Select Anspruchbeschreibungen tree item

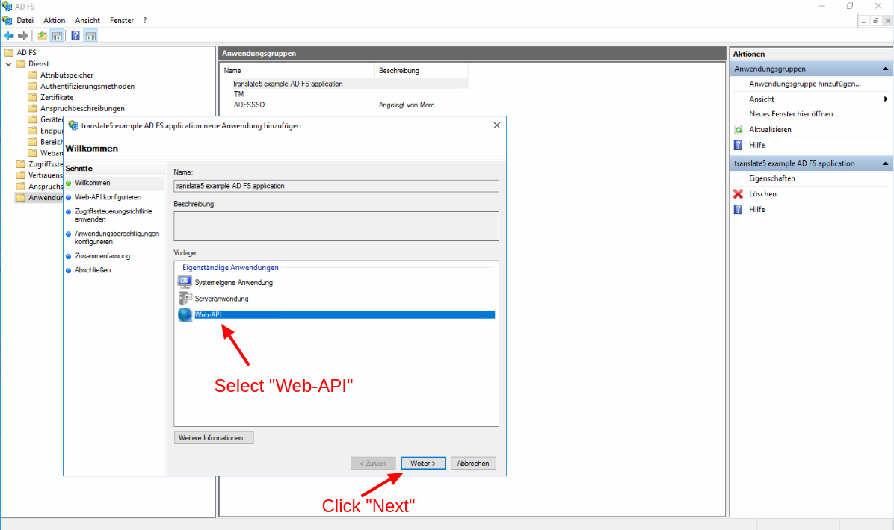(x=82, y=109)
